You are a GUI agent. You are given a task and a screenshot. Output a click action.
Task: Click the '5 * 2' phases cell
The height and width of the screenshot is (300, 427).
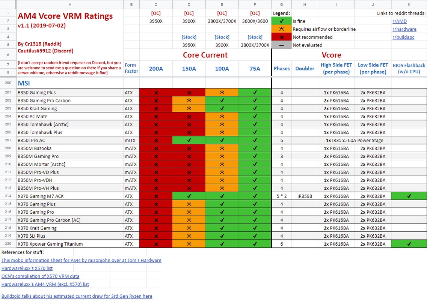pos(282,196)
